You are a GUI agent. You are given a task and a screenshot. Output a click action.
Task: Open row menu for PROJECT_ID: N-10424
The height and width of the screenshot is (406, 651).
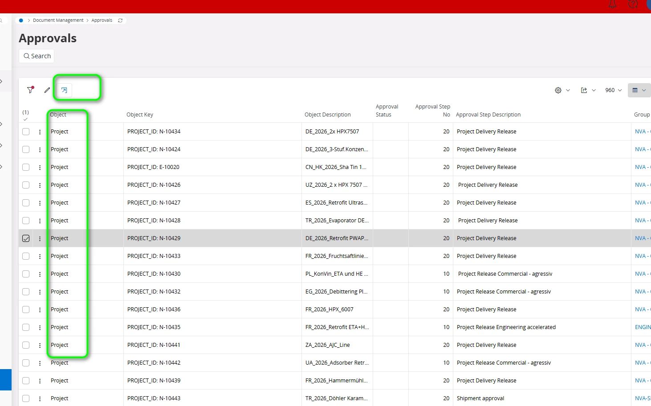(x=40, y=149)
